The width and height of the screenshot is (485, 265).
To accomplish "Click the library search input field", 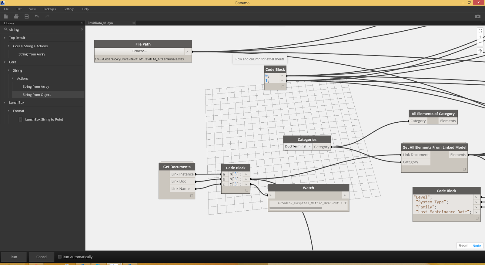I will (x=44, y=29).
